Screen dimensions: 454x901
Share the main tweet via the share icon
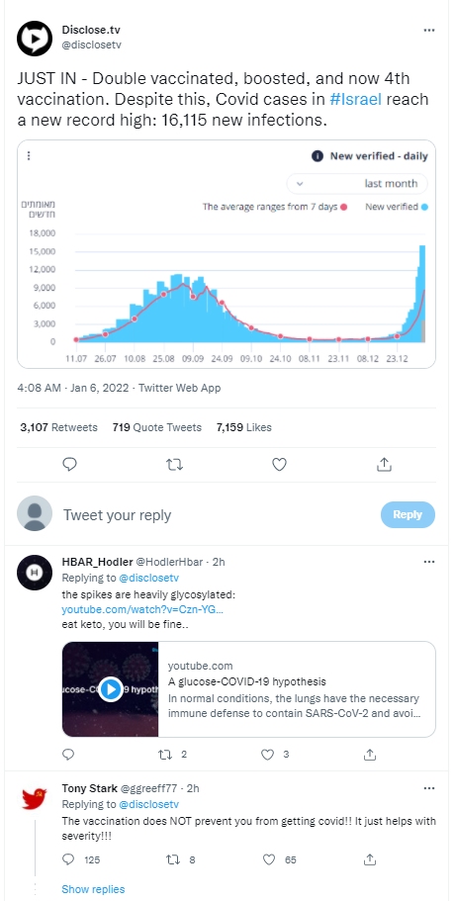384,464
